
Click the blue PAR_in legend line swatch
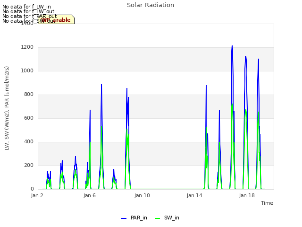(x=124, y=218)
